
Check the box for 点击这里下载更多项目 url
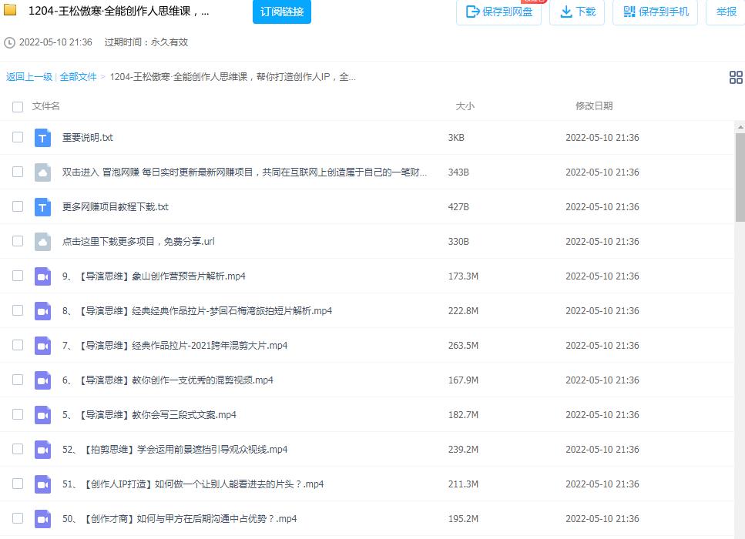coord(18,241)
